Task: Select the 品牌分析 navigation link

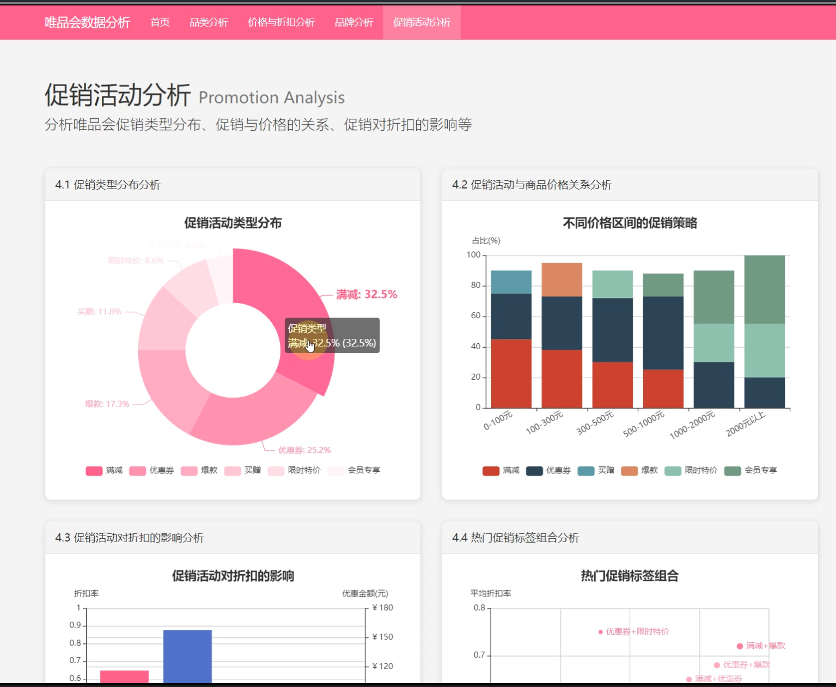Action: 354,22
